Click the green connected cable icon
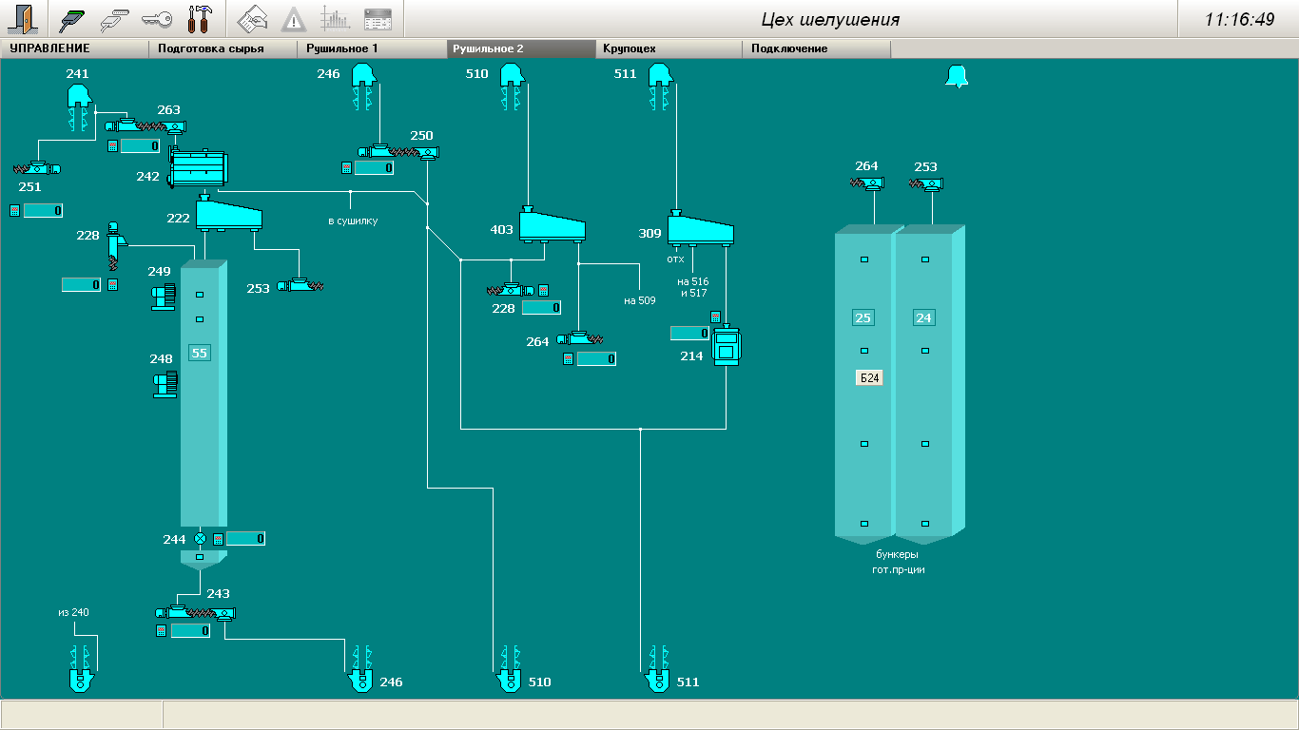This screenshot has height=730, width=1299. (x=72, y=18)
